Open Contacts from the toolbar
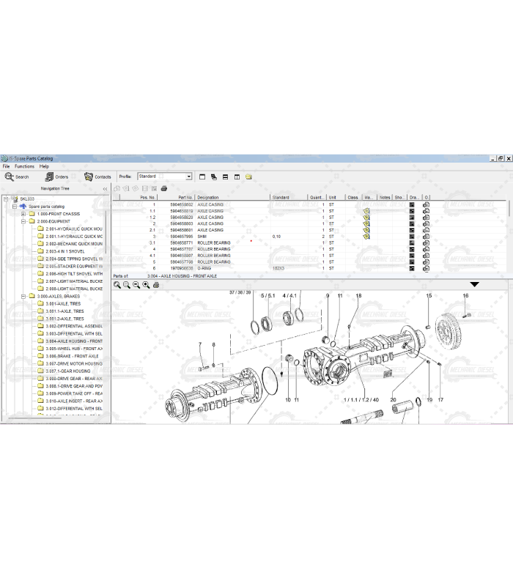Screen dimensions: 513x586 click(97, 177)
